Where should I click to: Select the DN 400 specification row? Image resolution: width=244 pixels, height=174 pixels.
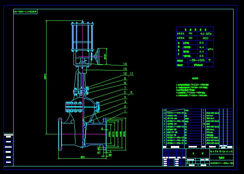(196, 38)
